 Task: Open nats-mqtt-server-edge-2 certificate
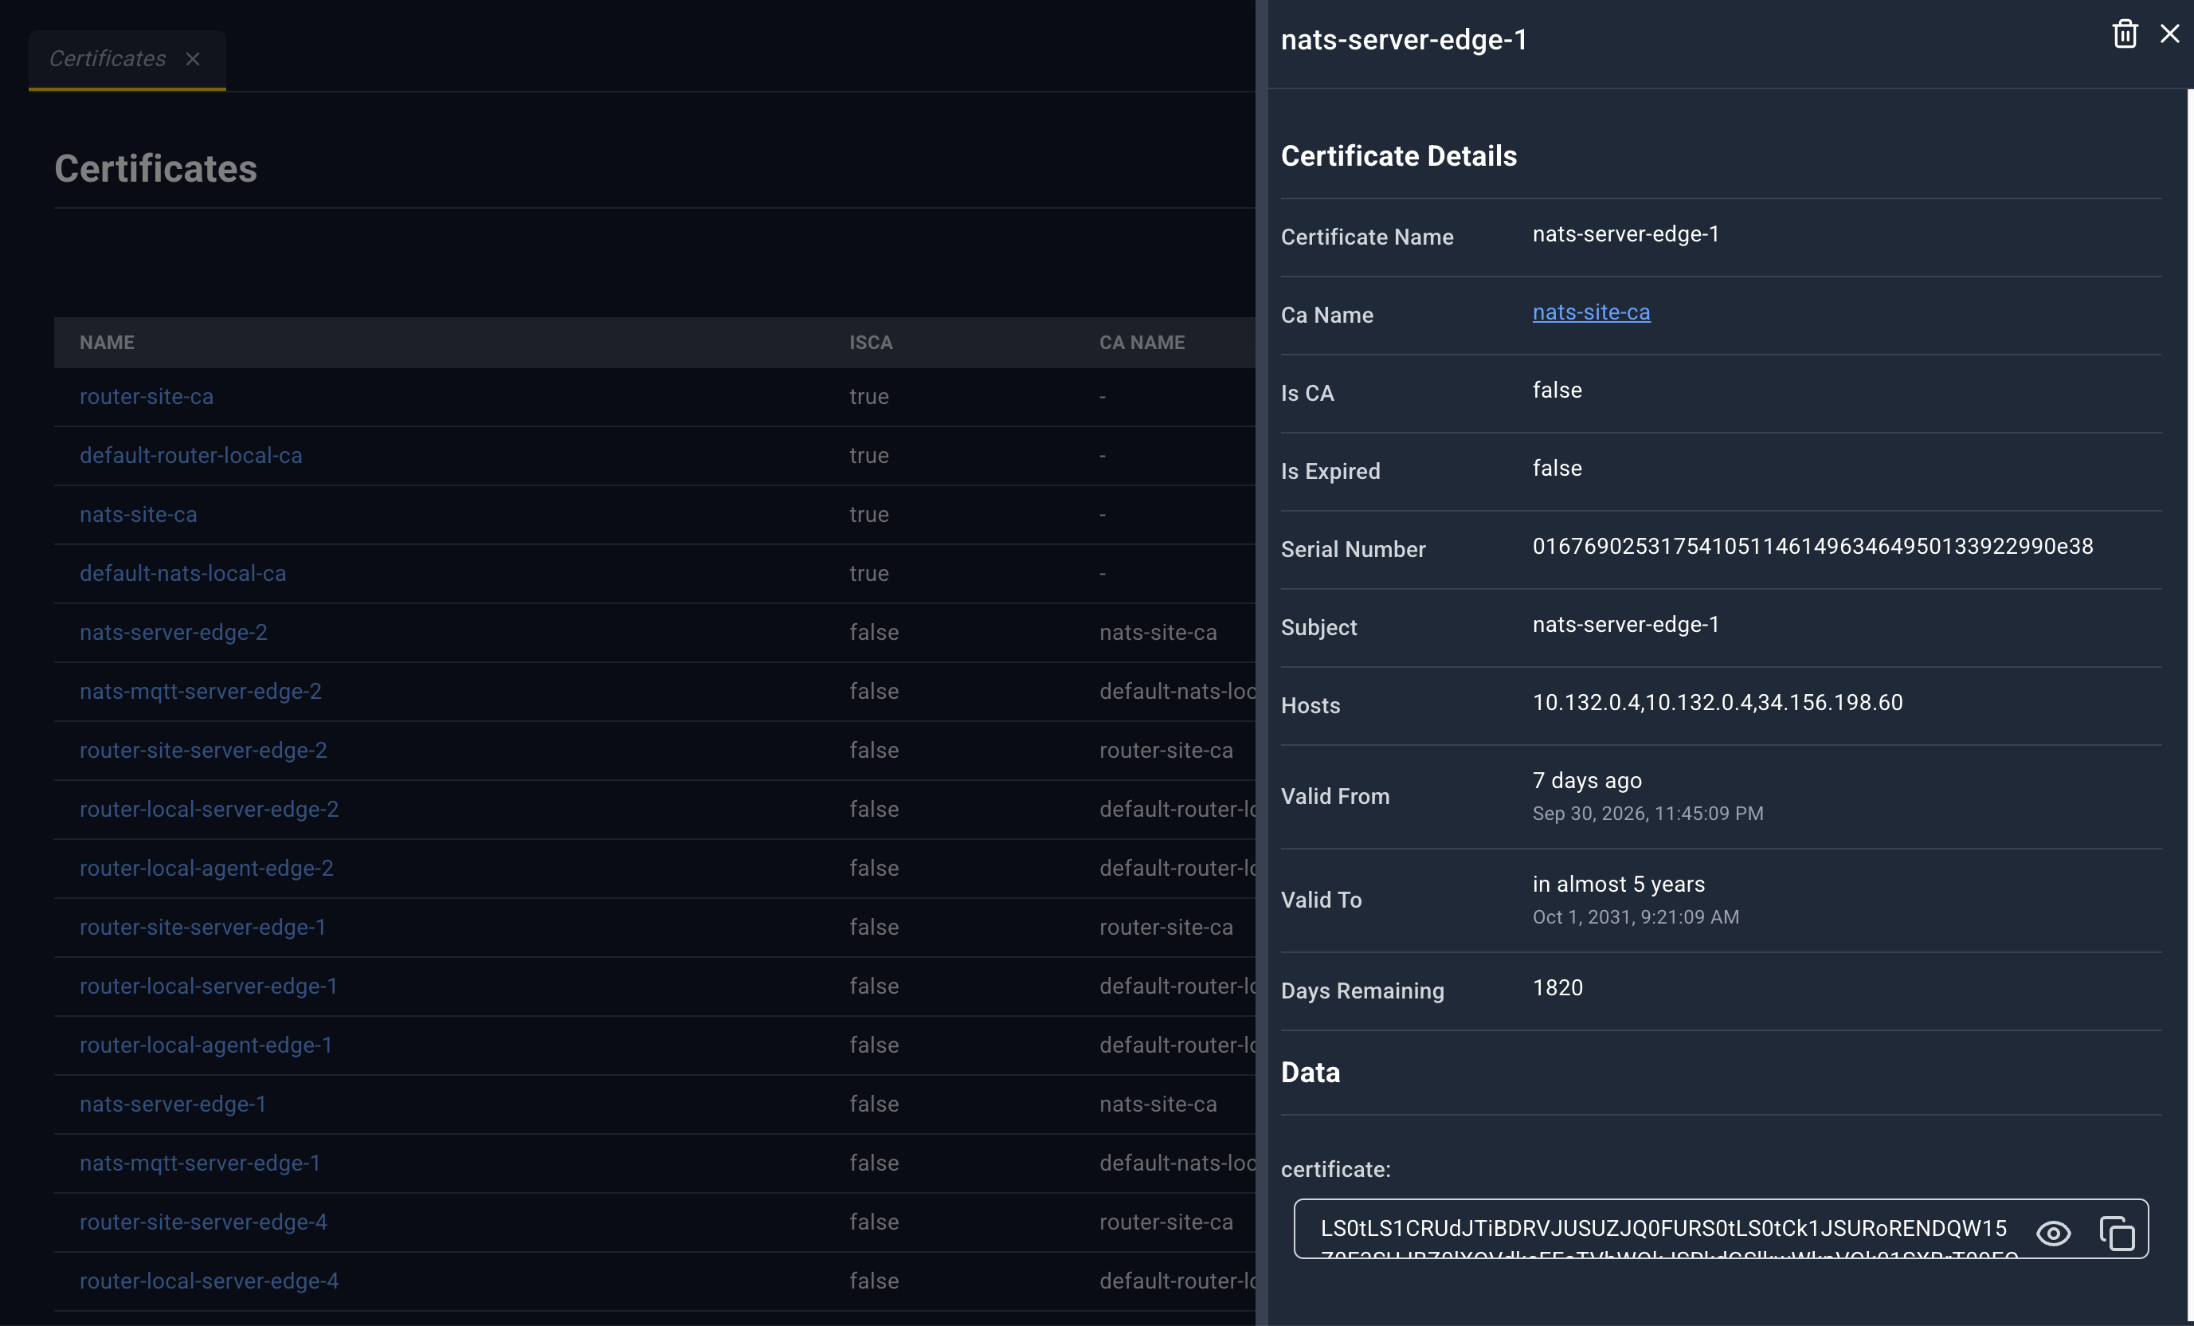200,691
